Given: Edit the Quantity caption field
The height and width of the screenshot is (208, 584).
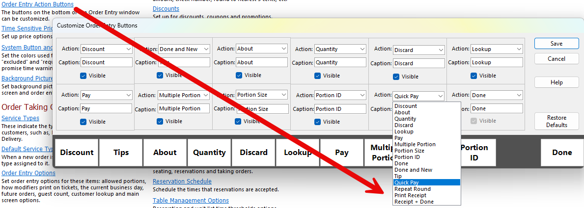Looking at the screenshot, I should [x=340, y=62].
